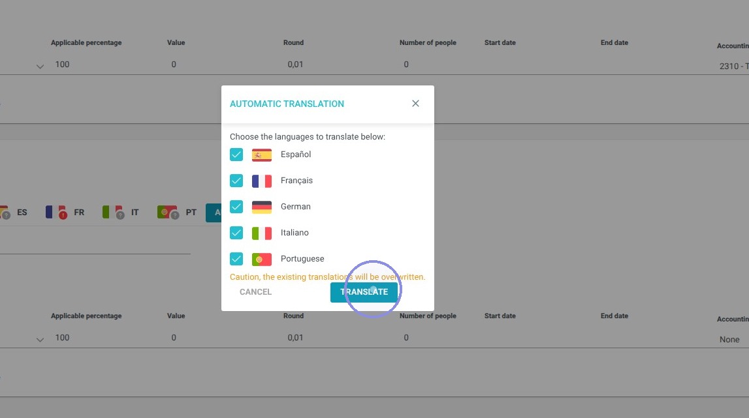Image resolution: width=749 pixels, height=418 pixels.
Task: Click the 'German' language label
Action: [296, 207]
